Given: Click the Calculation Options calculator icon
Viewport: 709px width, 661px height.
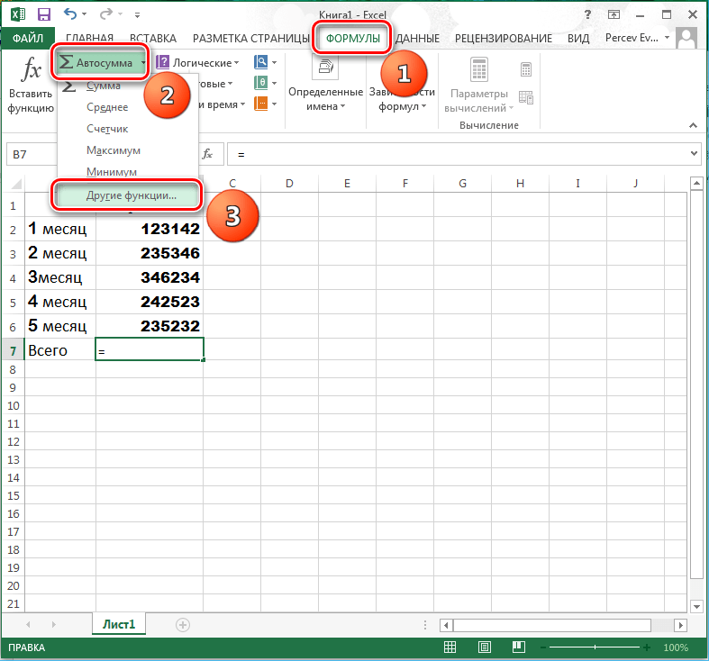Looking at the screenshot, I should point(479,69).
